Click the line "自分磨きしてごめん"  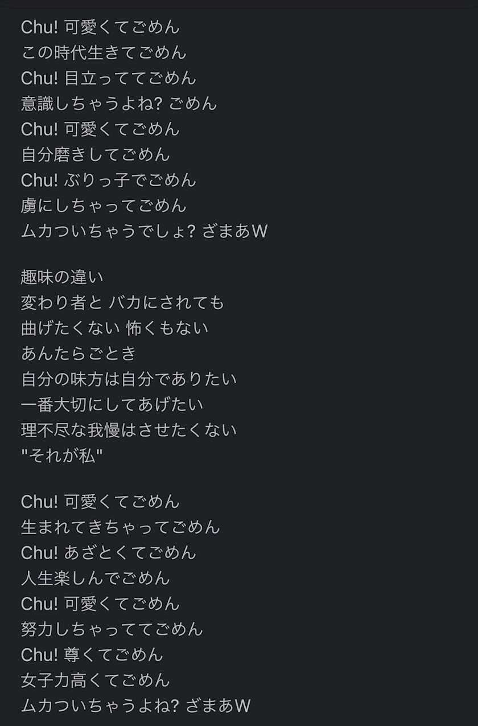pos(96,154)
